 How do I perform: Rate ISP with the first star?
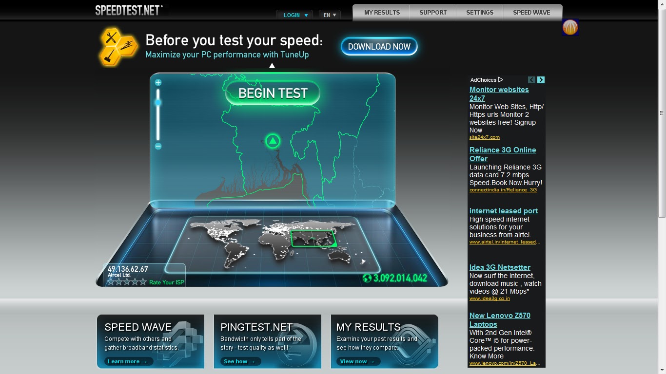(x=111, y=281)
